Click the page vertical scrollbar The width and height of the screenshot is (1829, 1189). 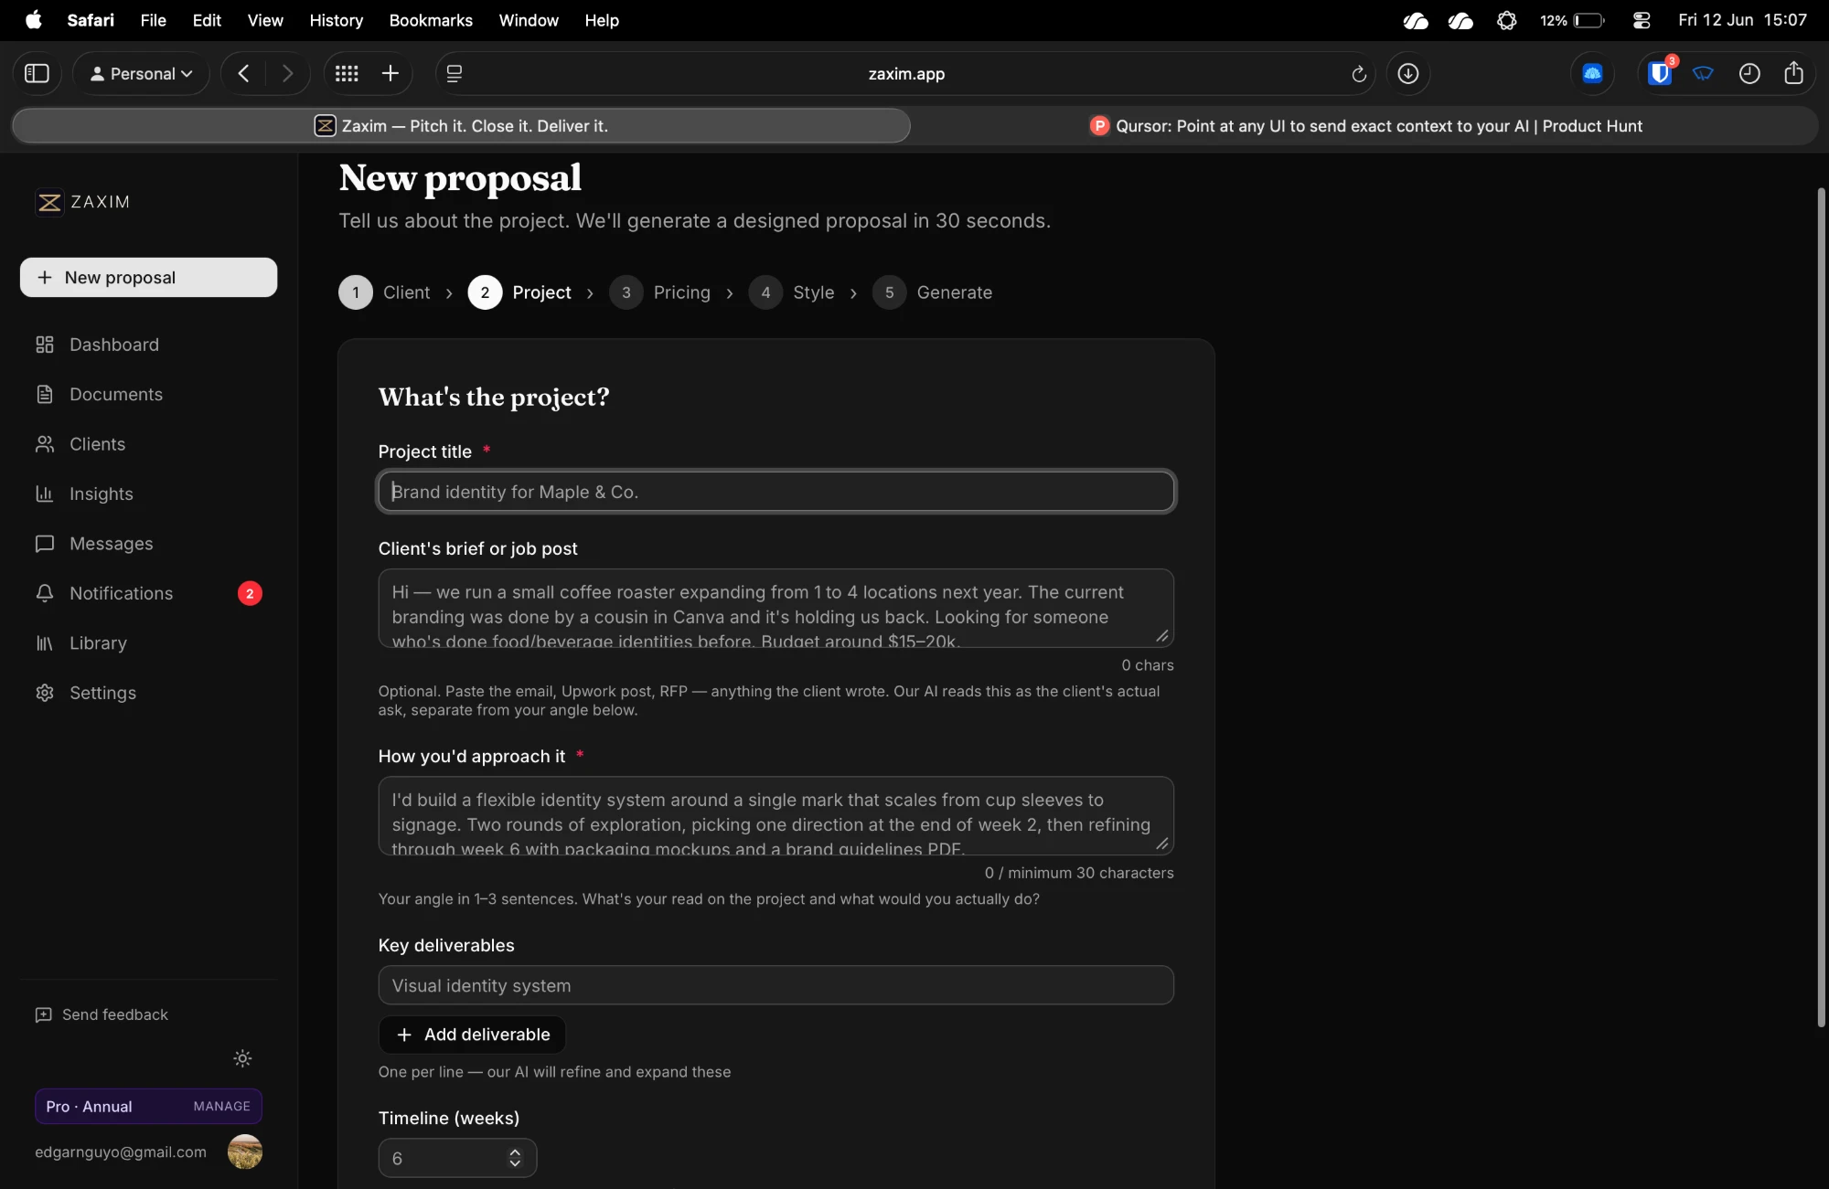[x=1821, y=608]
